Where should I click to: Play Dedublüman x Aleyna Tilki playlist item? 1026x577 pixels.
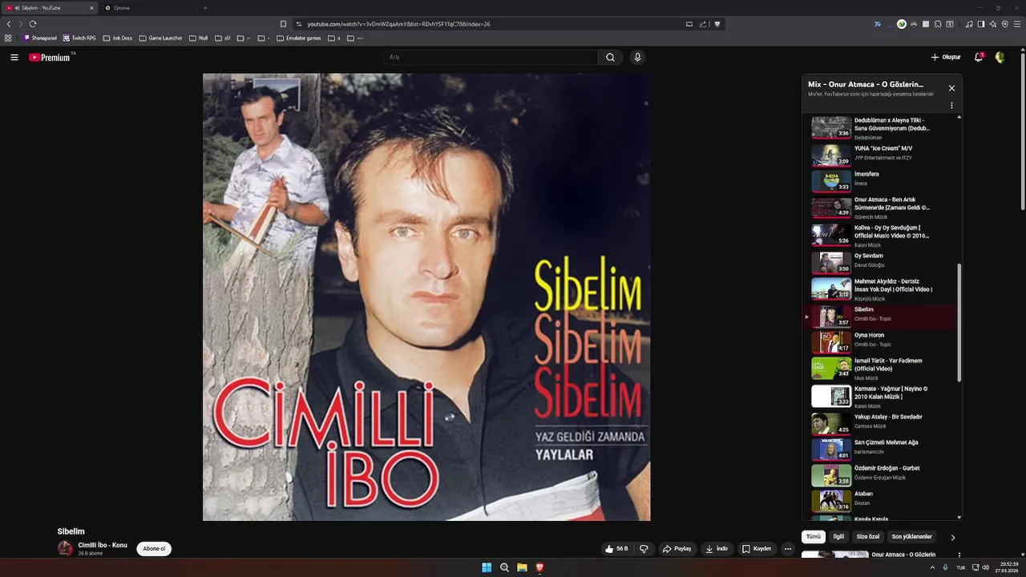click(x=880, y=128)
